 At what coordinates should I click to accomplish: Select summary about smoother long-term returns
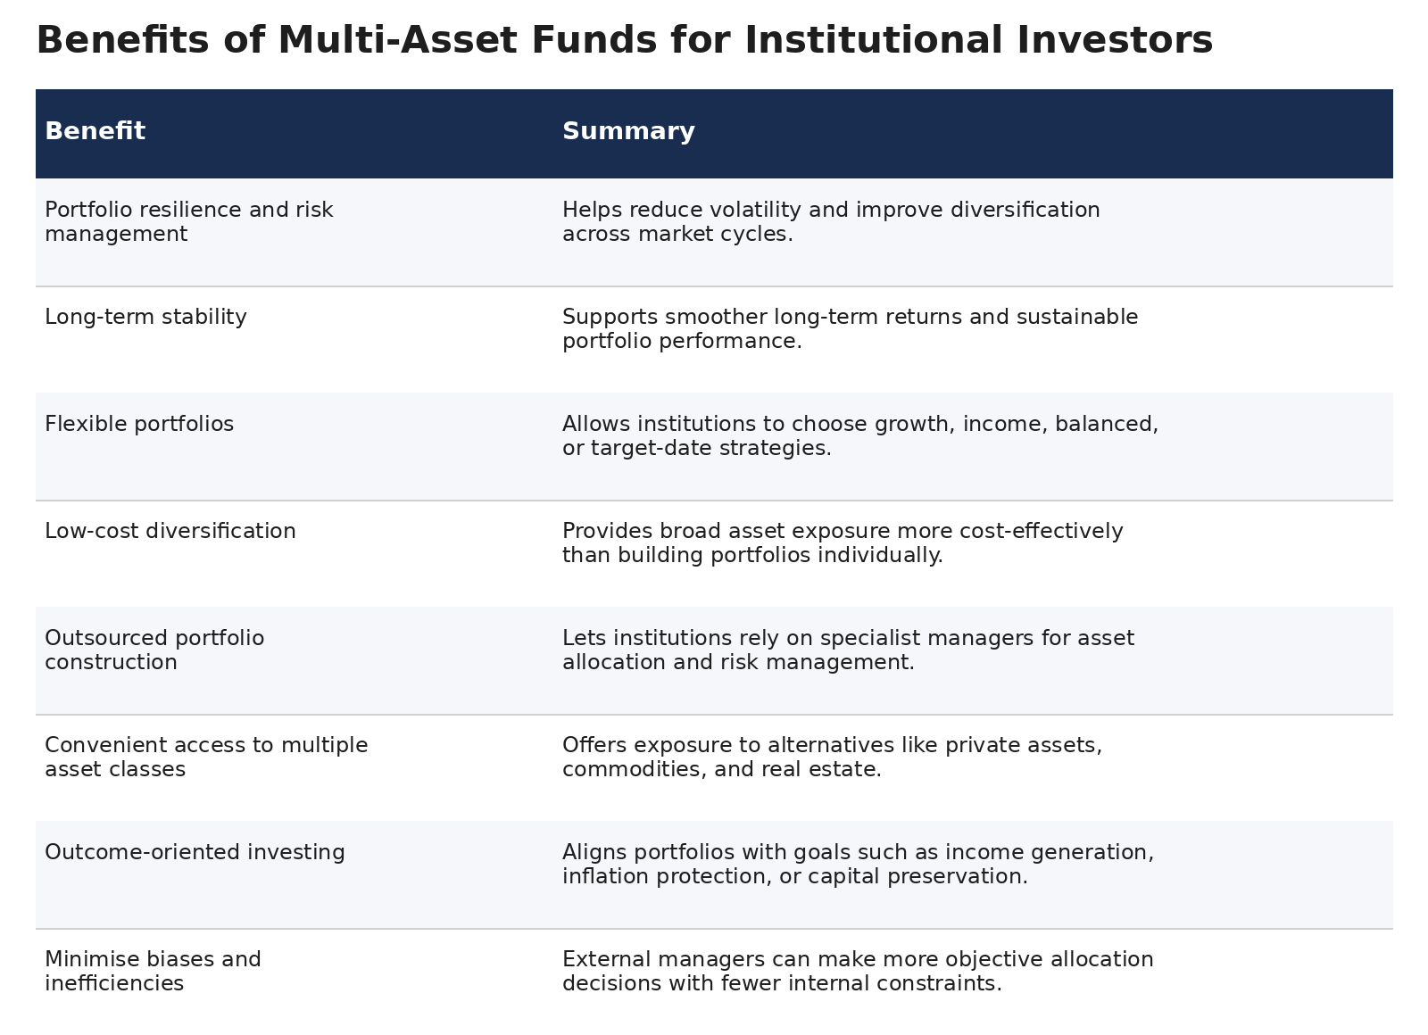851,328
